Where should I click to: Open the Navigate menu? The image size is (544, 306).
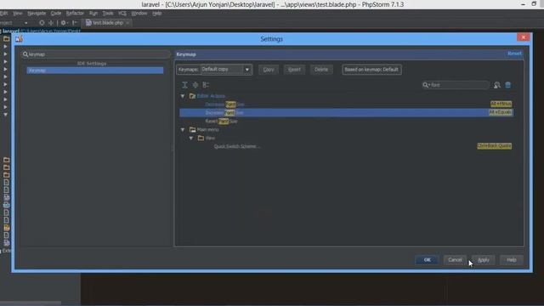37,14
